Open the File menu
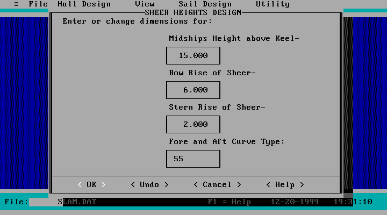The image size is (387, 215). (38, 4)
